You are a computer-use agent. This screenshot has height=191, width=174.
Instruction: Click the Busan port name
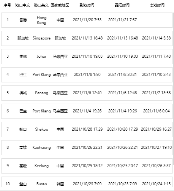[42, 184]
